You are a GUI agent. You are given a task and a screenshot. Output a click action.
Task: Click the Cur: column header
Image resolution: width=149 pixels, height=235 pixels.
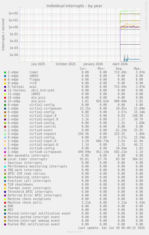83,69
